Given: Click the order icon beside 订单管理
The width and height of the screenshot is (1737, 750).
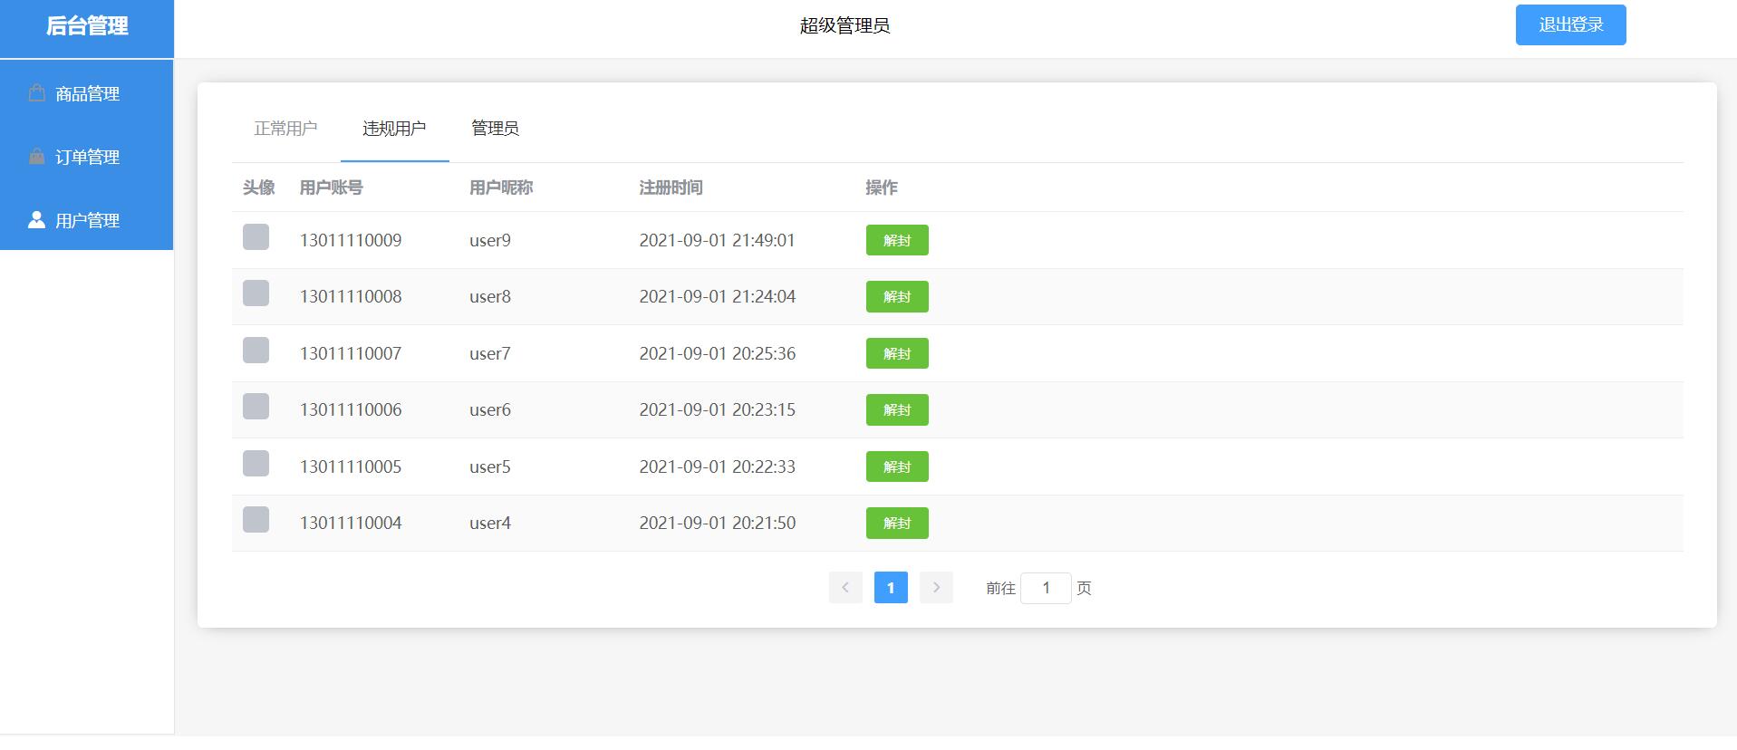Looking at the screenshot, I should tap(36, 156).
